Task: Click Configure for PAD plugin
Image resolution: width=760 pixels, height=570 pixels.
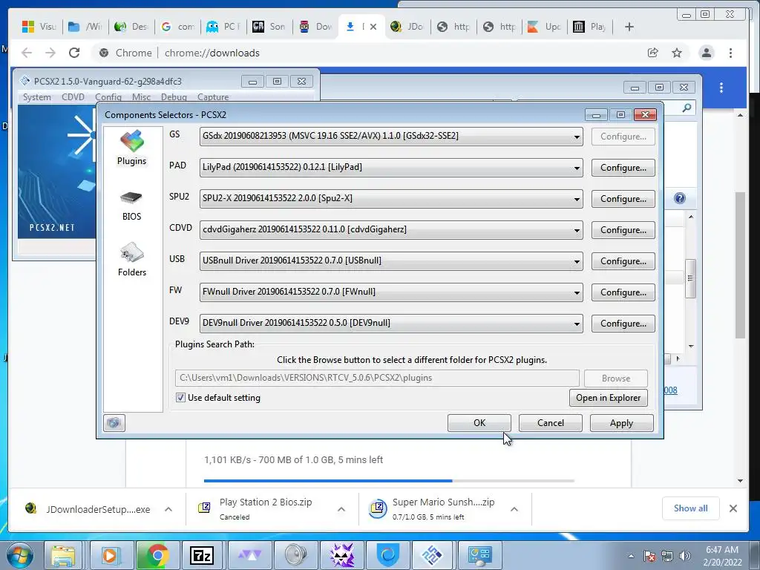Action: click(623, 168)
